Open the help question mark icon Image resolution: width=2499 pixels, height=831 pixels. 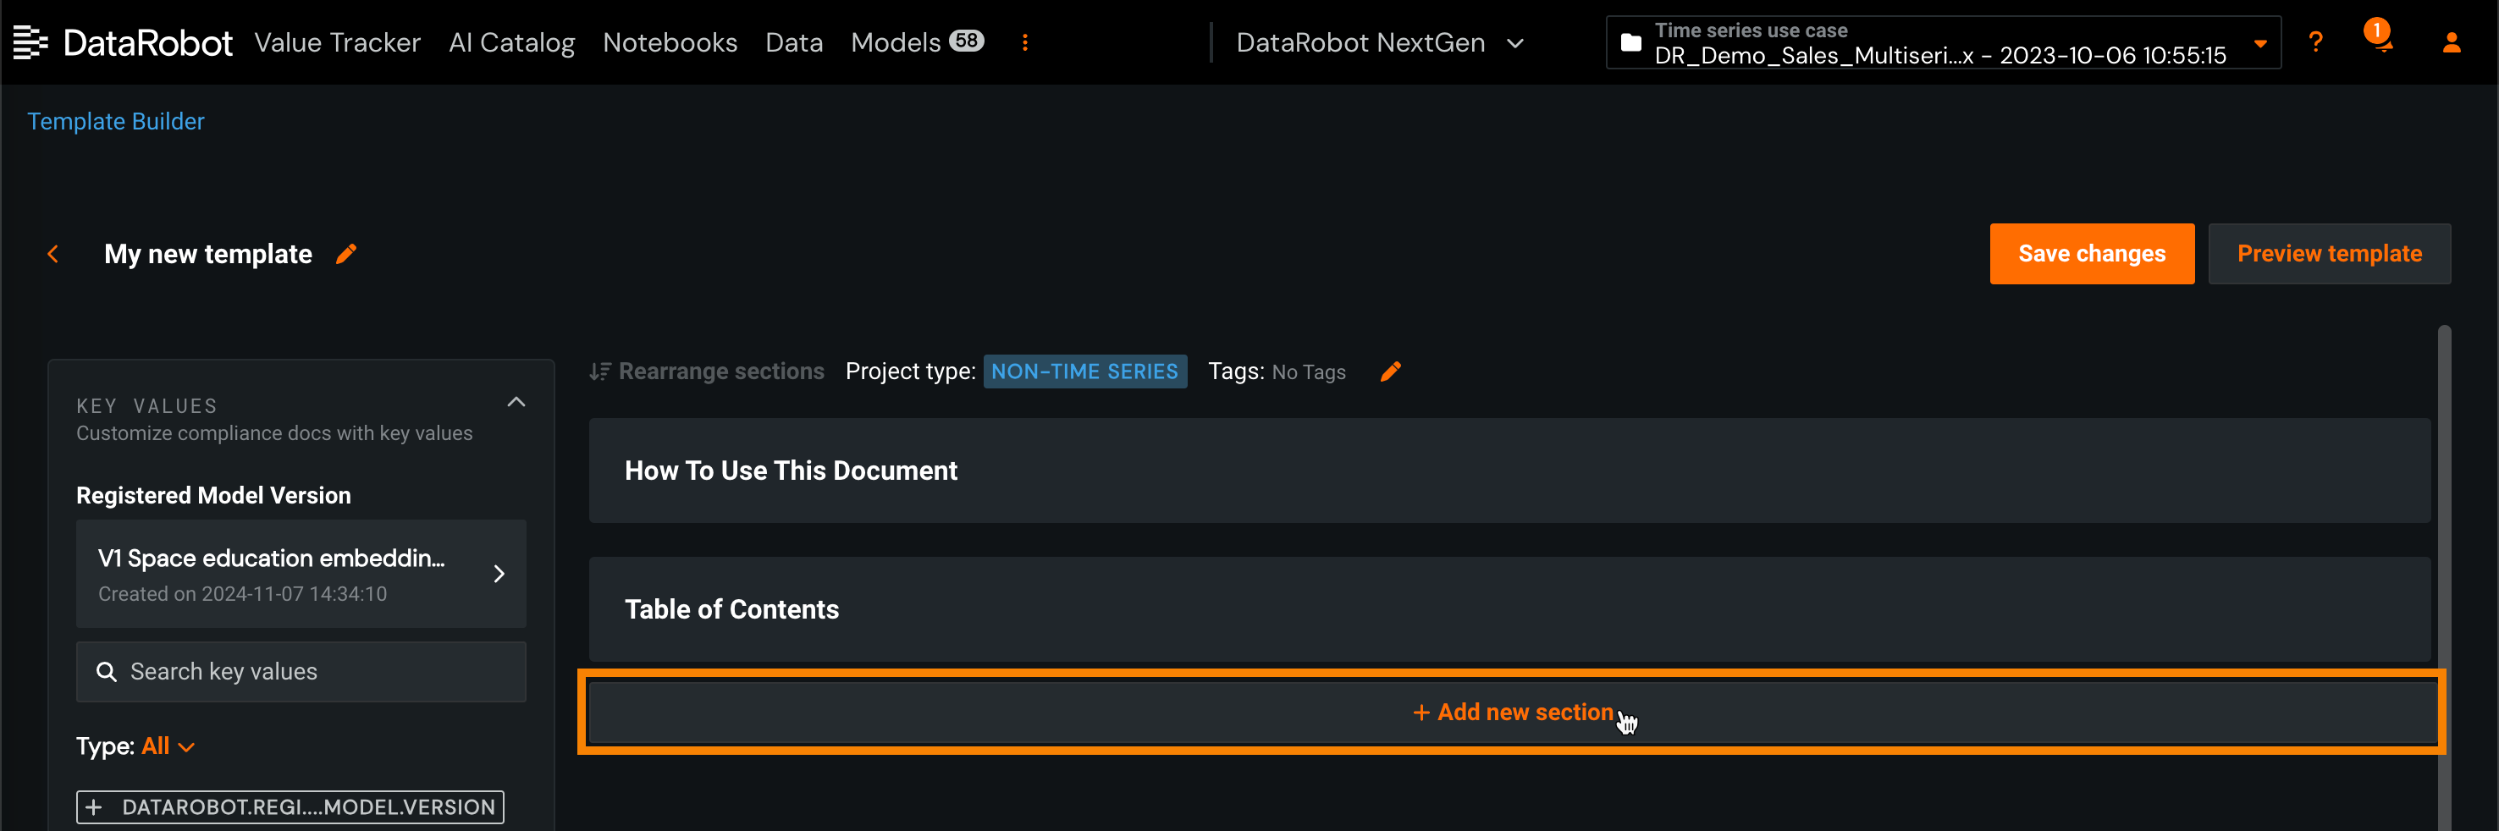tap(2314, 41)
